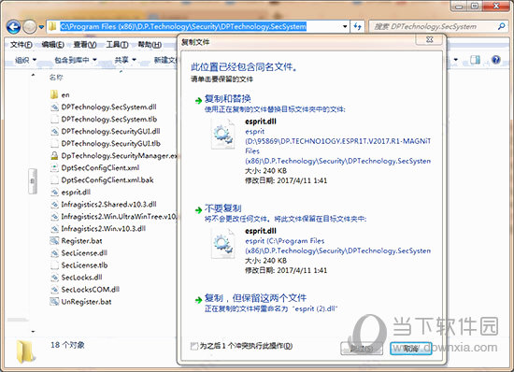The height and width of the screenshot is (372, 514).
Task: Select SecLicense.tlb file icon
Action: 54,265
